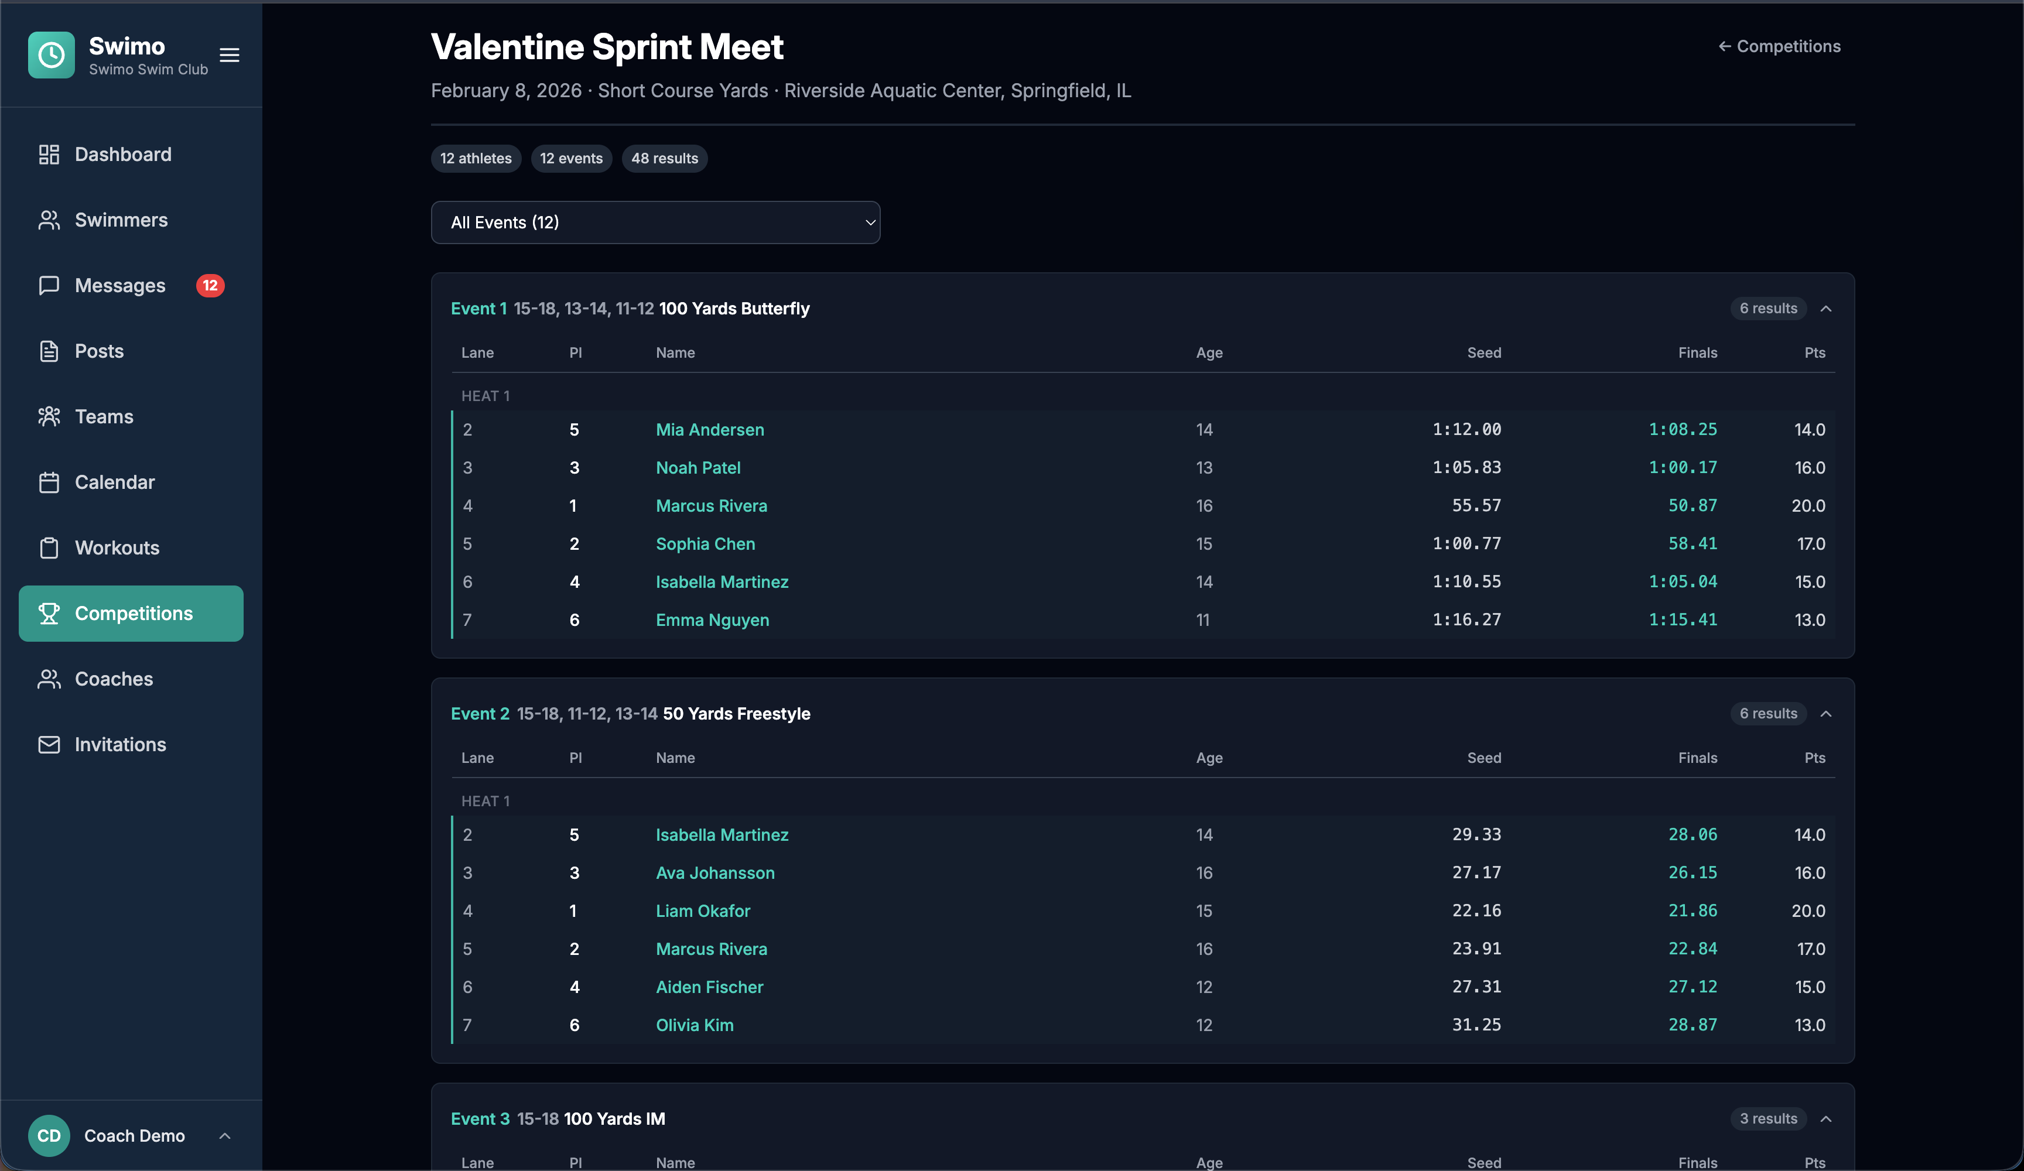Screen dimensions: 2024x1171
Task: Open the Calendar icon
Action: pyautogui.click(x=49, y=482)
